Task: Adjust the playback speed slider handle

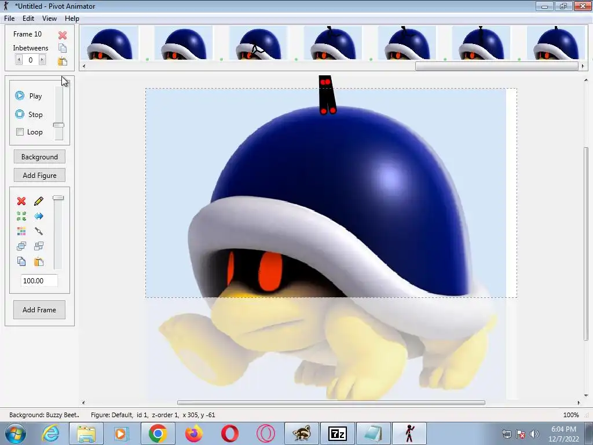Action: coord(58,125)
